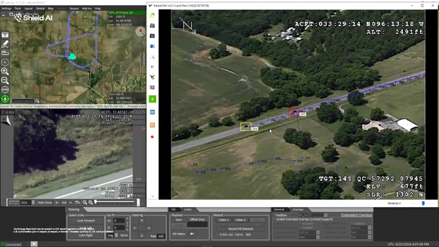Image resolution: width=439 pixels, height=247 pixels.
Task: Click the crossed tools icon in Kestrel sidebar
Action: coord(152,57)
